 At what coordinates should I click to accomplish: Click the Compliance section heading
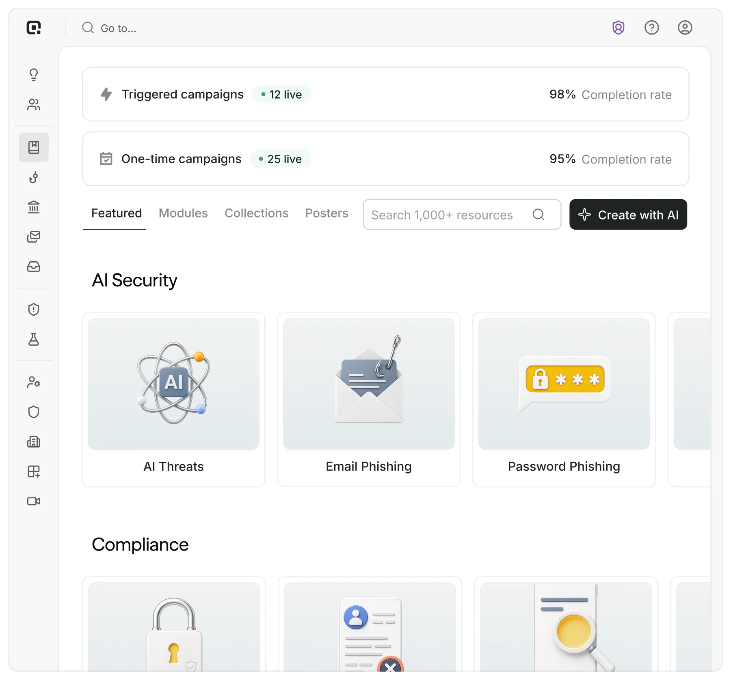[140, 544]
